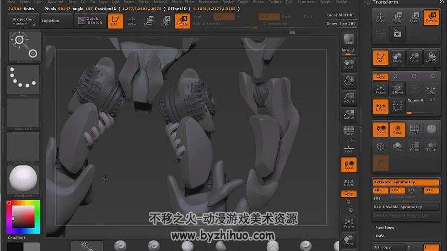Click Transform palette reset icon

click(x=442, y=2)
